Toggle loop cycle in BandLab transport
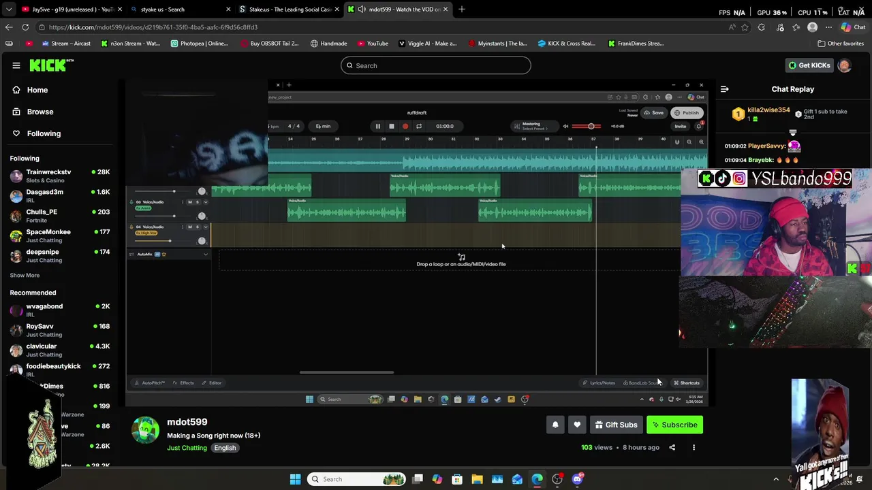Viewport: 872px width, 490px height. tap(418, 126)
